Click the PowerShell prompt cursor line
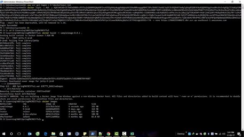 coord(22,119)
